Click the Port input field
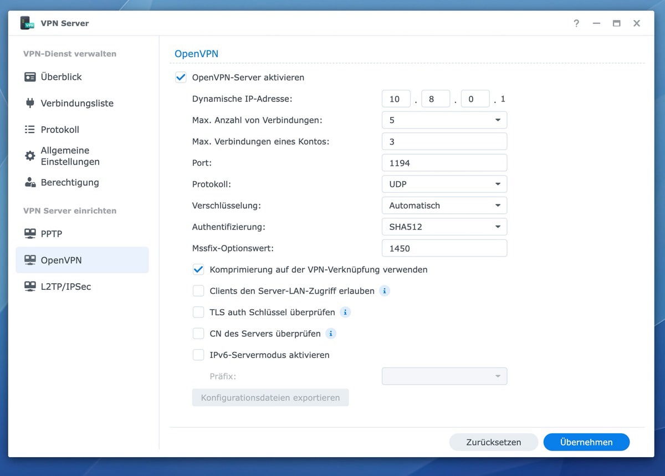This screenshot has width=665, height=476. (x=444, y=163)
